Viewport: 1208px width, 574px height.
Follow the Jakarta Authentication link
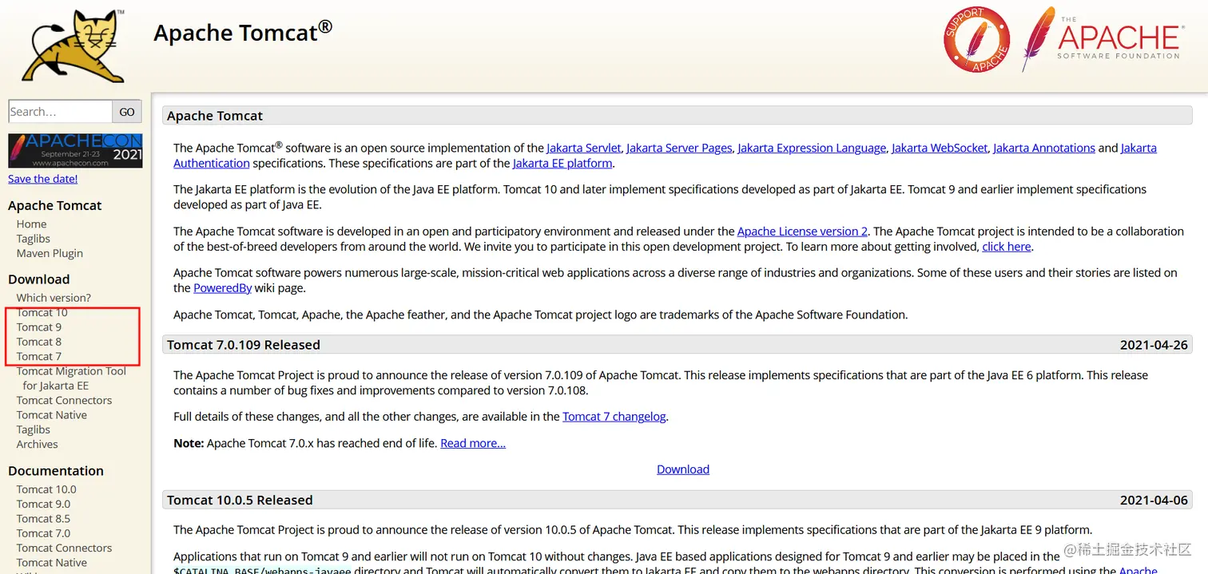pos(212,164)
